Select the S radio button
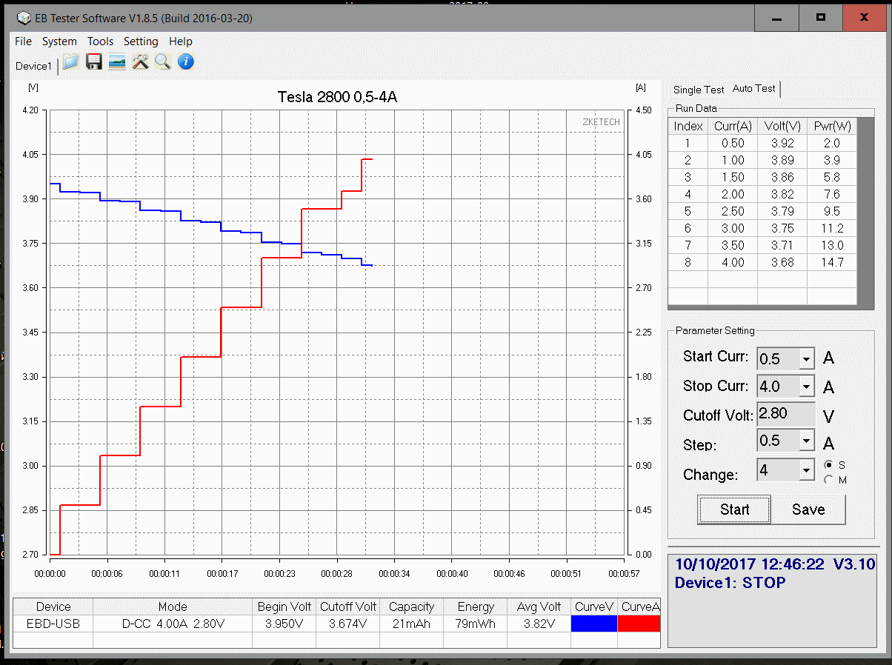Image resolution: width=892 pixels, height=665 pixels. tap(828, 465)
